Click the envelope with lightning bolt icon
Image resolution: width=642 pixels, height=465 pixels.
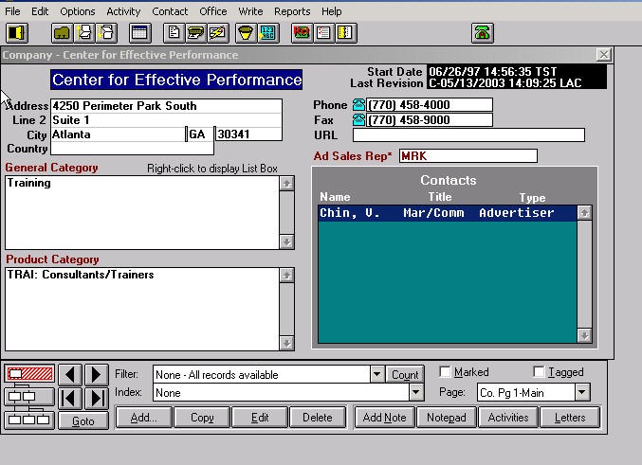(218, 33)
